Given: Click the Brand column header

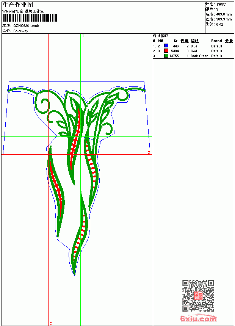Looking at the screenshot, I should point(216,41).
